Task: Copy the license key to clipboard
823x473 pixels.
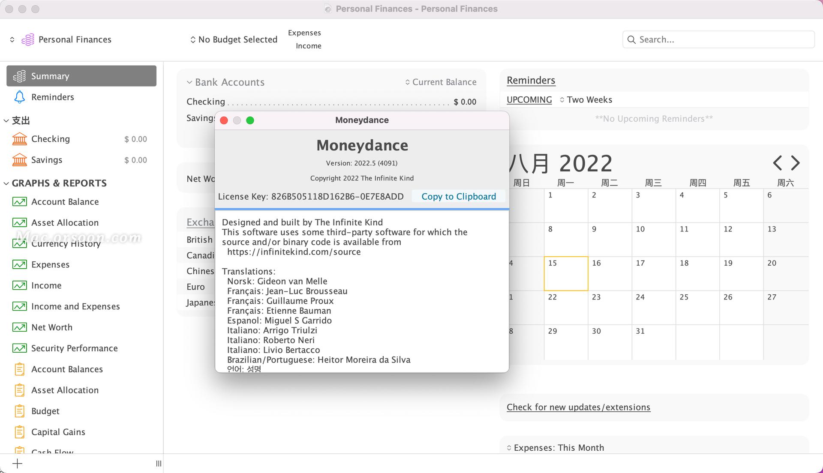Action: tap(458, 196)
